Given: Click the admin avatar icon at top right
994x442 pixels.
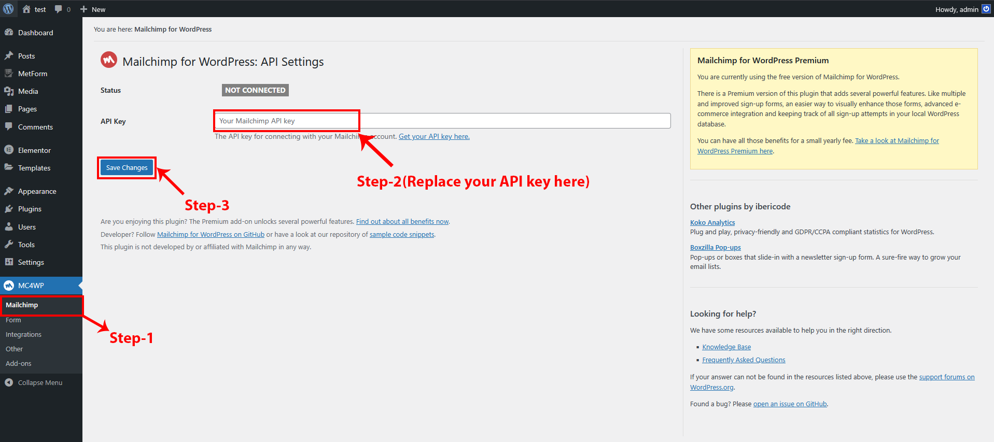Looking at the screenshot, I should (986, 9).
